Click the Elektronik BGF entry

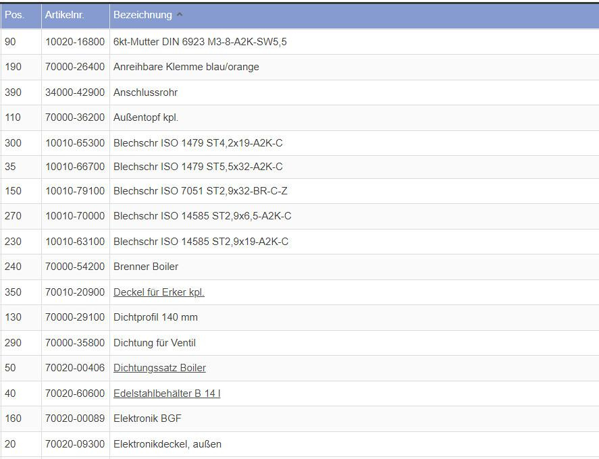[147, 418]
